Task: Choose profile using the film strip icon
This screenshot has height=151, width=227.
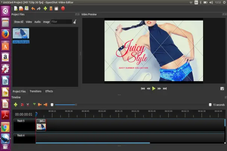Action: coord(51,9)
